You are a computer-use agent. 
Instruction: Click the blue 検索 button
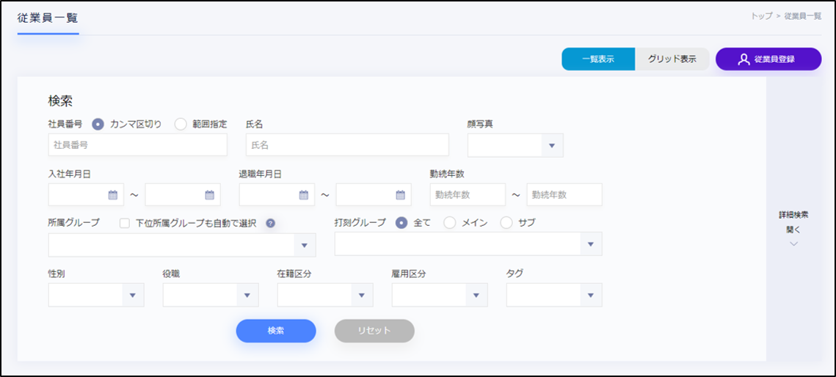pos(276,331)
